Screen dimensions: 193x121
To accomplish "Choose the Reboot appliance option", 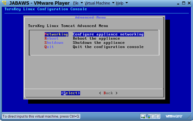I will [51, 39].
